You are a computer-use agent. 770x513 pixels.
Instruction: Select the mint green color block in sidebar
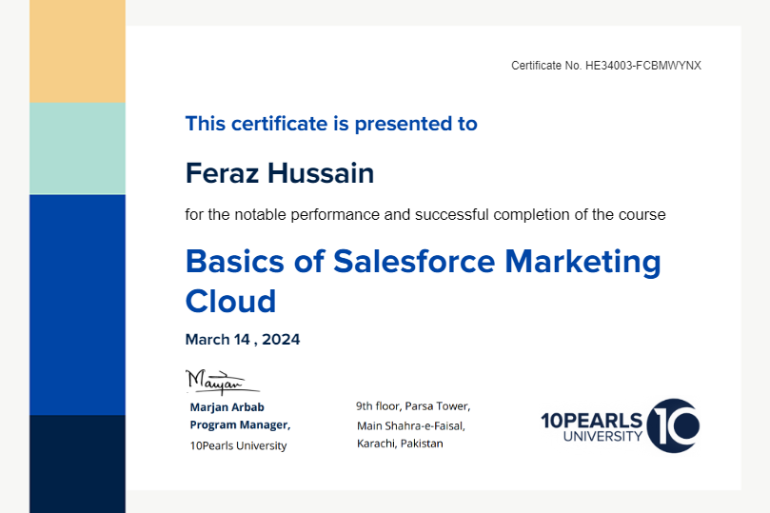click(x=77, y=148)
